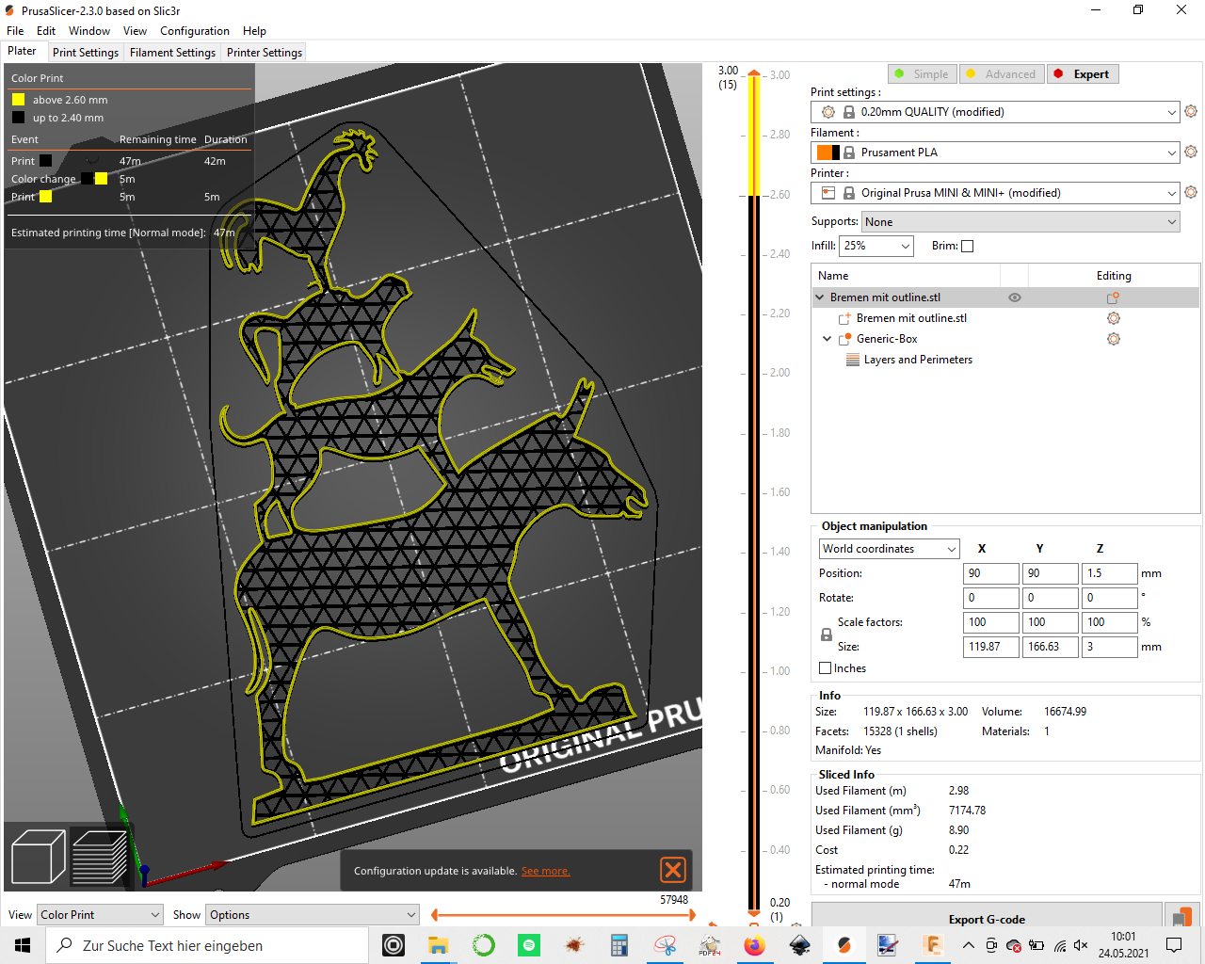The image size is (1205, 964).
Task: Click the Bremen mit outline.stl object edit icon
Action: (1113, 297)
